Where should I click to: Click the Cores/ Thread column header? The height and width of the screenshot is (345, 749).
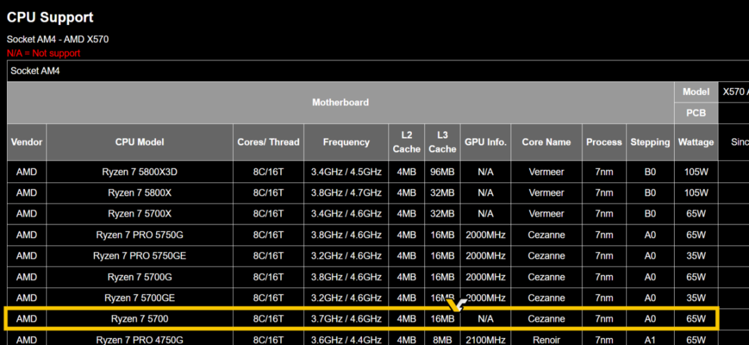click(268, 142)
